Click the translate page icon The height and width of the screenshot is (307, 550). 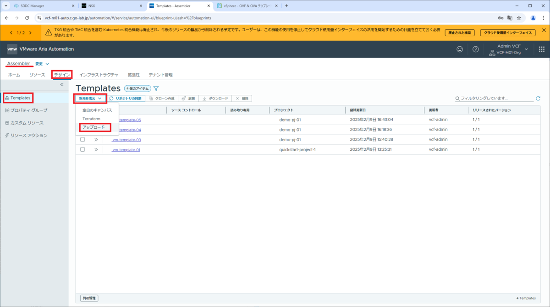pos(510,18)
